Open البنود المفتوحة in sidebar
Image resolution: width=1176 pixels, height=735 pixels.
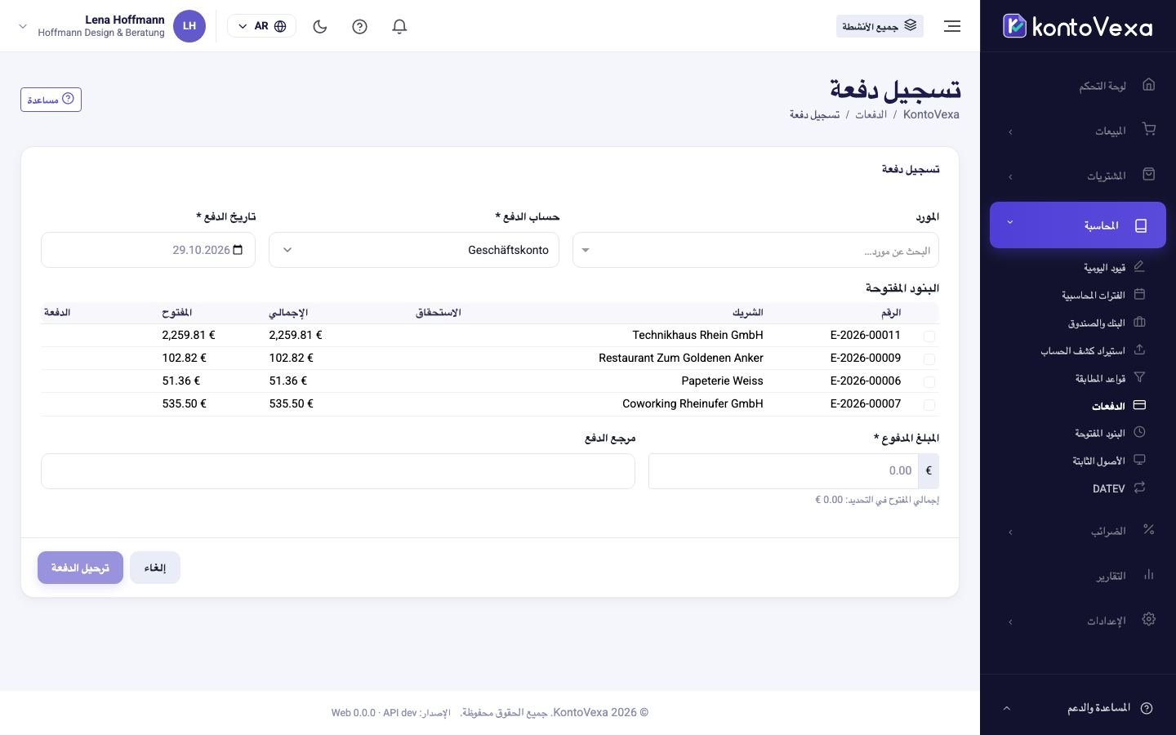[1100, 433]
